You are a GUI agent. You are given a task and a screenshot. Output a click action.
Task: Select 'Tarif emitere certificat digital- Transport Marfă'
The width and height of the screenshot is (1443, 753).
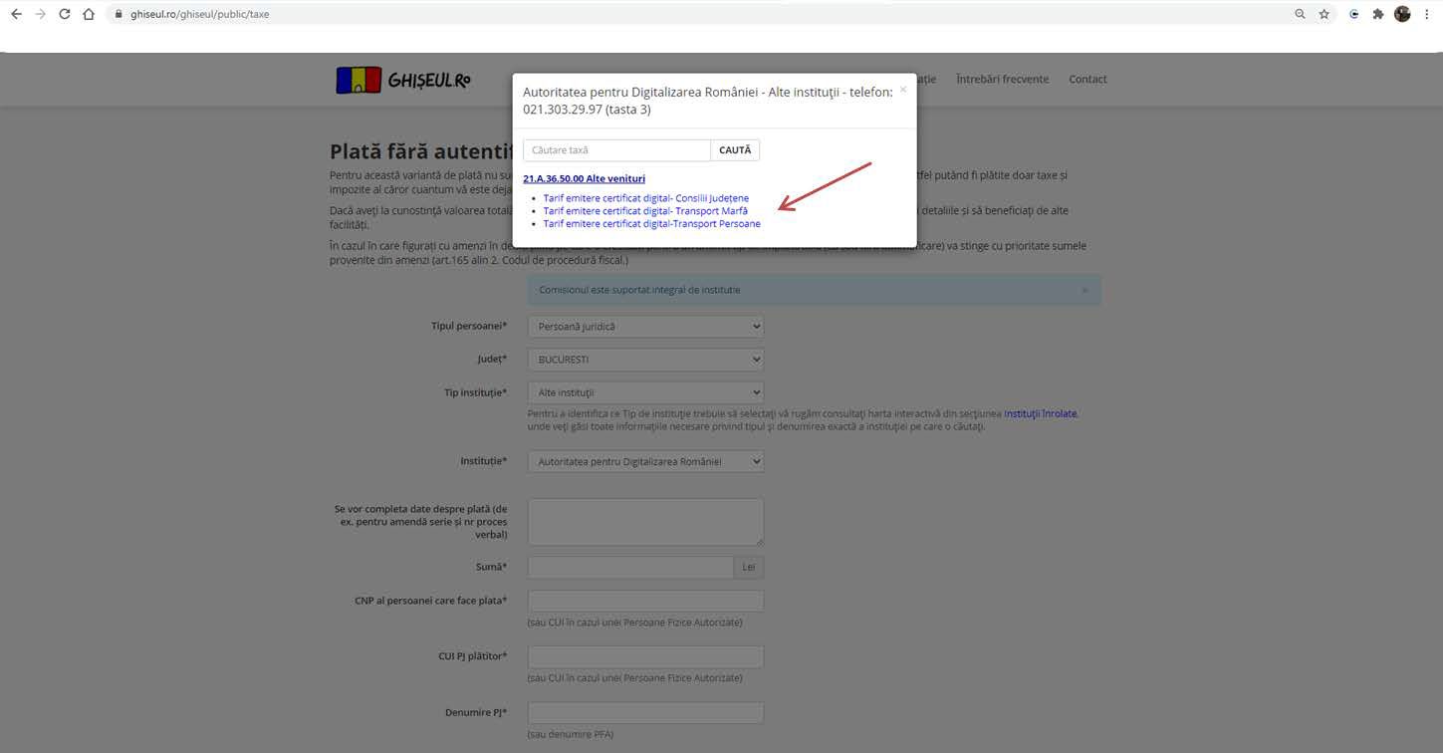point(645,211)
